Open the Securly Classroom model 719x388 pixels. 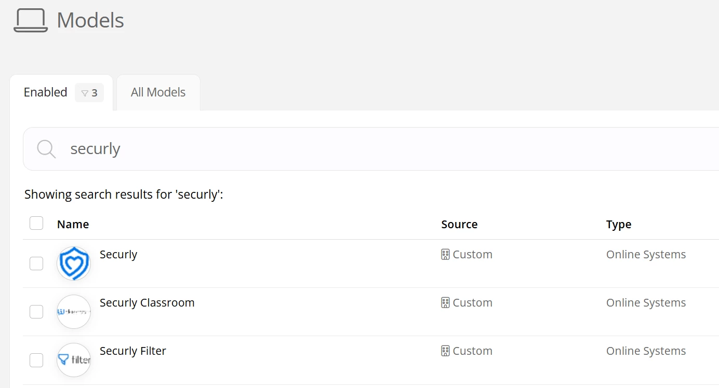click(147, 303)
